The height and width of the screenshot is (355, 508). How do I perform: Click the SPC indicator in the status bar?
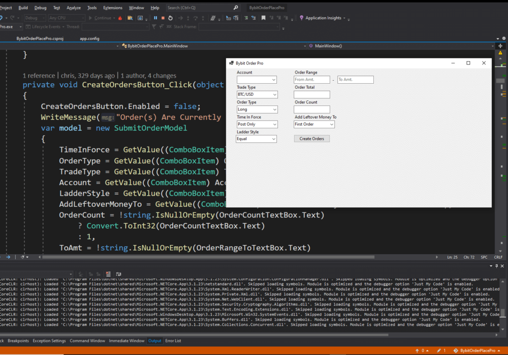point(484,257)
